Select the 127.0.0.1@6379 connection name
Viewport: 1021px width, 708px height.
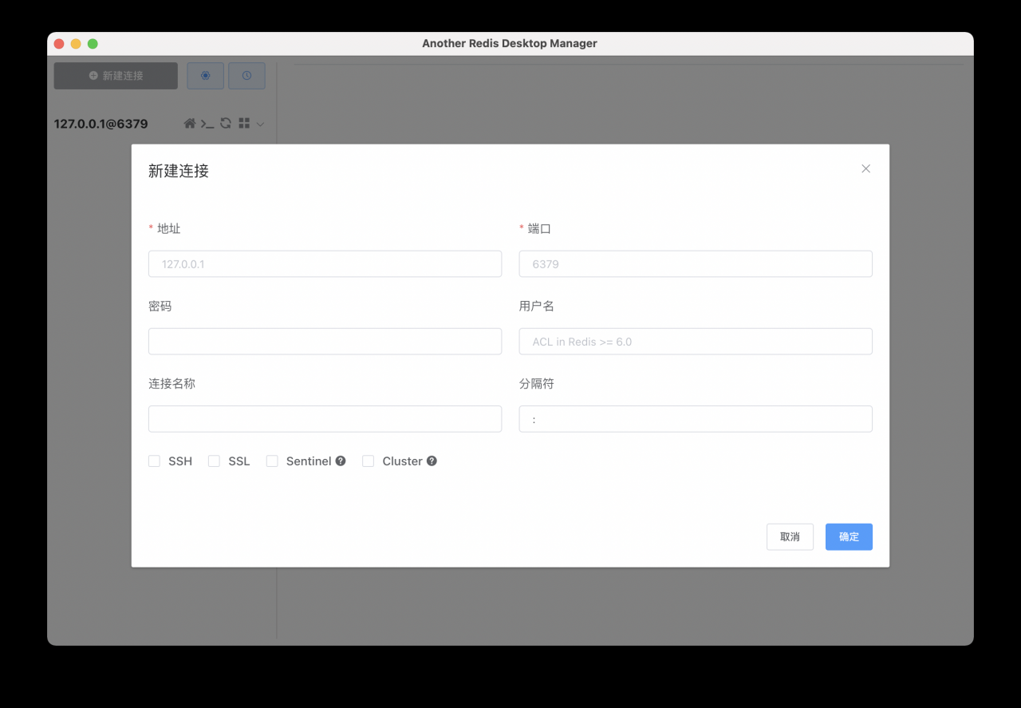(x=101, y=124)
